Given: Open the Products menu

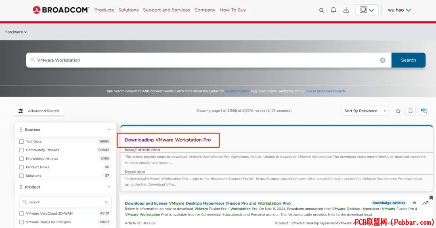Looking at the screenshot, I should tap(104, 10).
